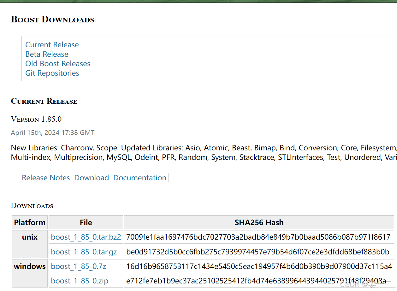Open the Current Release link

click(x=52, y=45)
